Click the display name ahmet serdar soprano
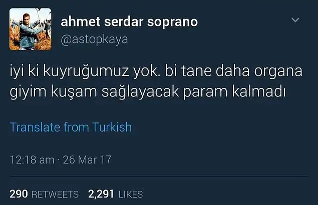The height and width of the screenshot is (205, 318). click(129, 21)
